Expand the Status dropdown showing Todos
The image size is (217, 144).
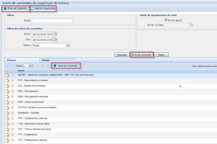pyautogui.click(x=68, y=46)
